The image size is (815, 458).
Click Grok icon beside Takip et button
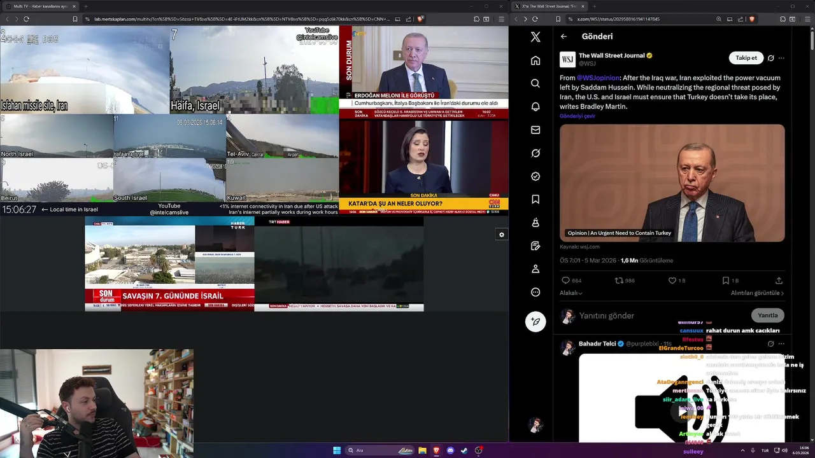(770, 58)
